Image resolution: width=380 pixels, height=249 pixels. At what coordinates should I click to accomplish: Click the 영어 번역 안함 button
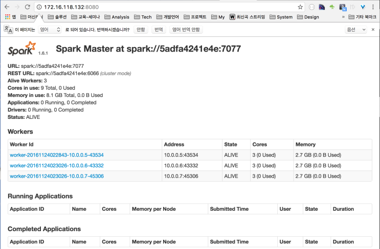coord(186,30)
